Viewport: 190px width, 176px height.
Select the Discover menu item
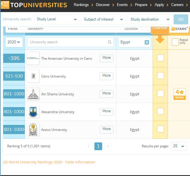(103, 5)
